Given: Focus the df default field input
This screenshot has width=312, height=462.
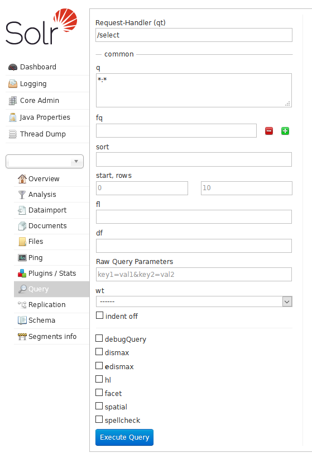Looking at the screenshot, I should pyautogui.click(x=194, y=246).
